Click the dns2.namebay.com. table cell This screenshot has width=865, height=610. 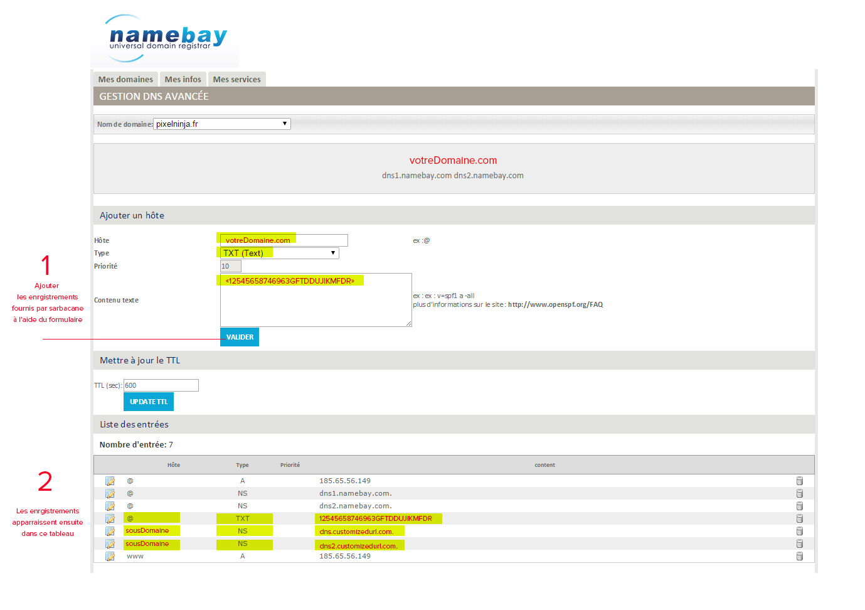click(x=356, y=506)
